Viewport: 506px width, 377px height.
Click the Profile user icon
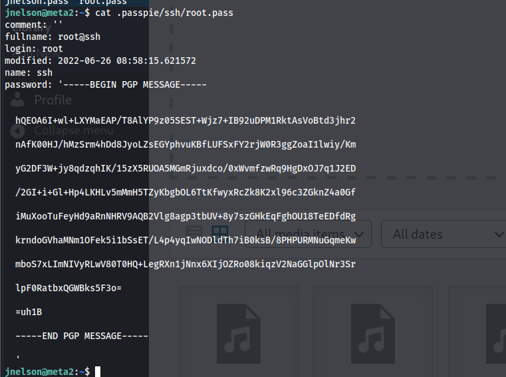pos(17,100)
